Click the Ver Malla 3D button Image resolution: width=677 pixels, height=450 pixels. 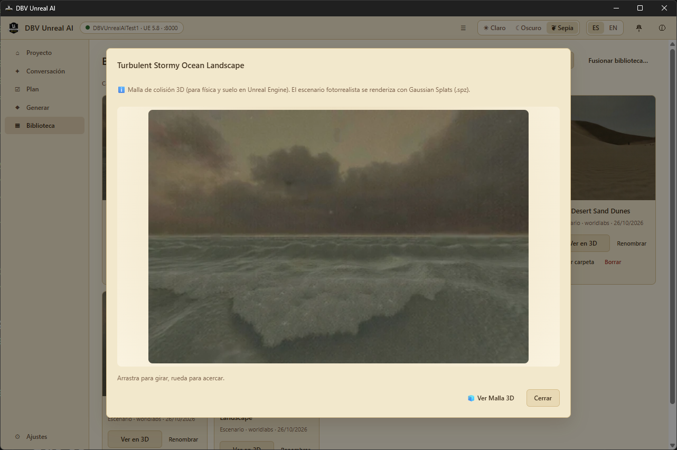491,398
